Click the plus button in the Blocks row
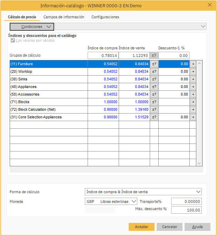Screen dimensions: 217x236 (193, 102)
